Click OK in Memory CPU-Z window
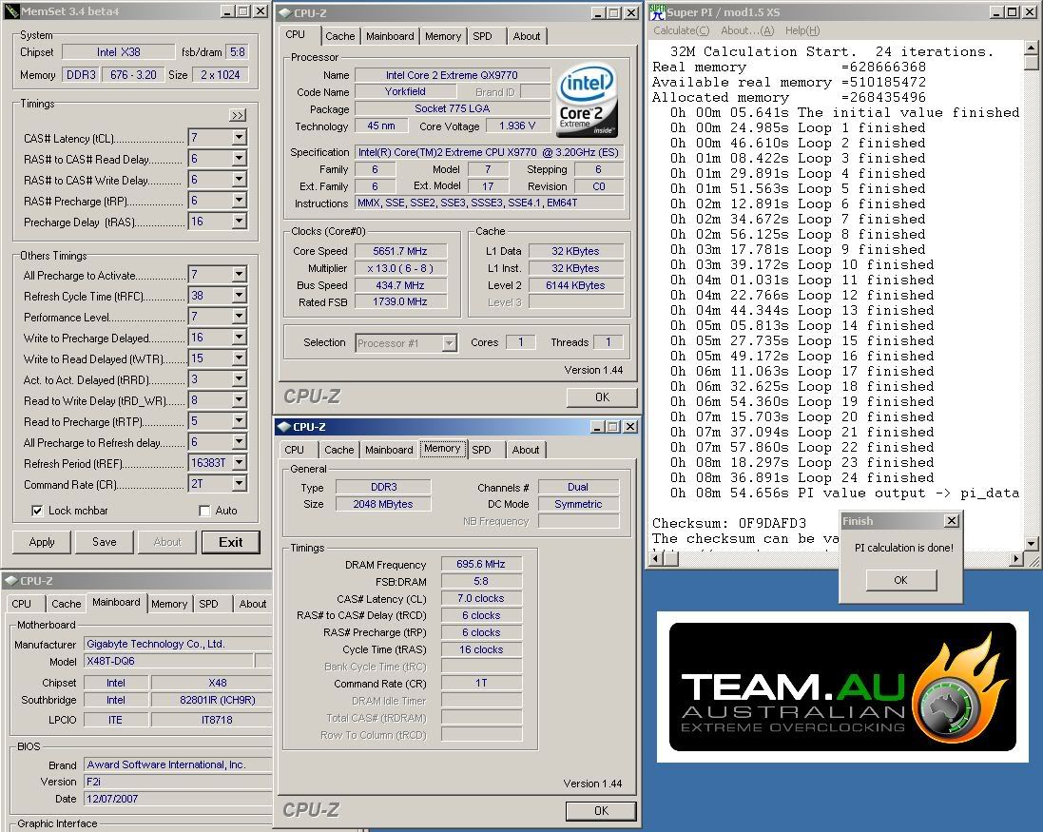Viewport: 1043px width, 832px height. (x=601, y=811)
